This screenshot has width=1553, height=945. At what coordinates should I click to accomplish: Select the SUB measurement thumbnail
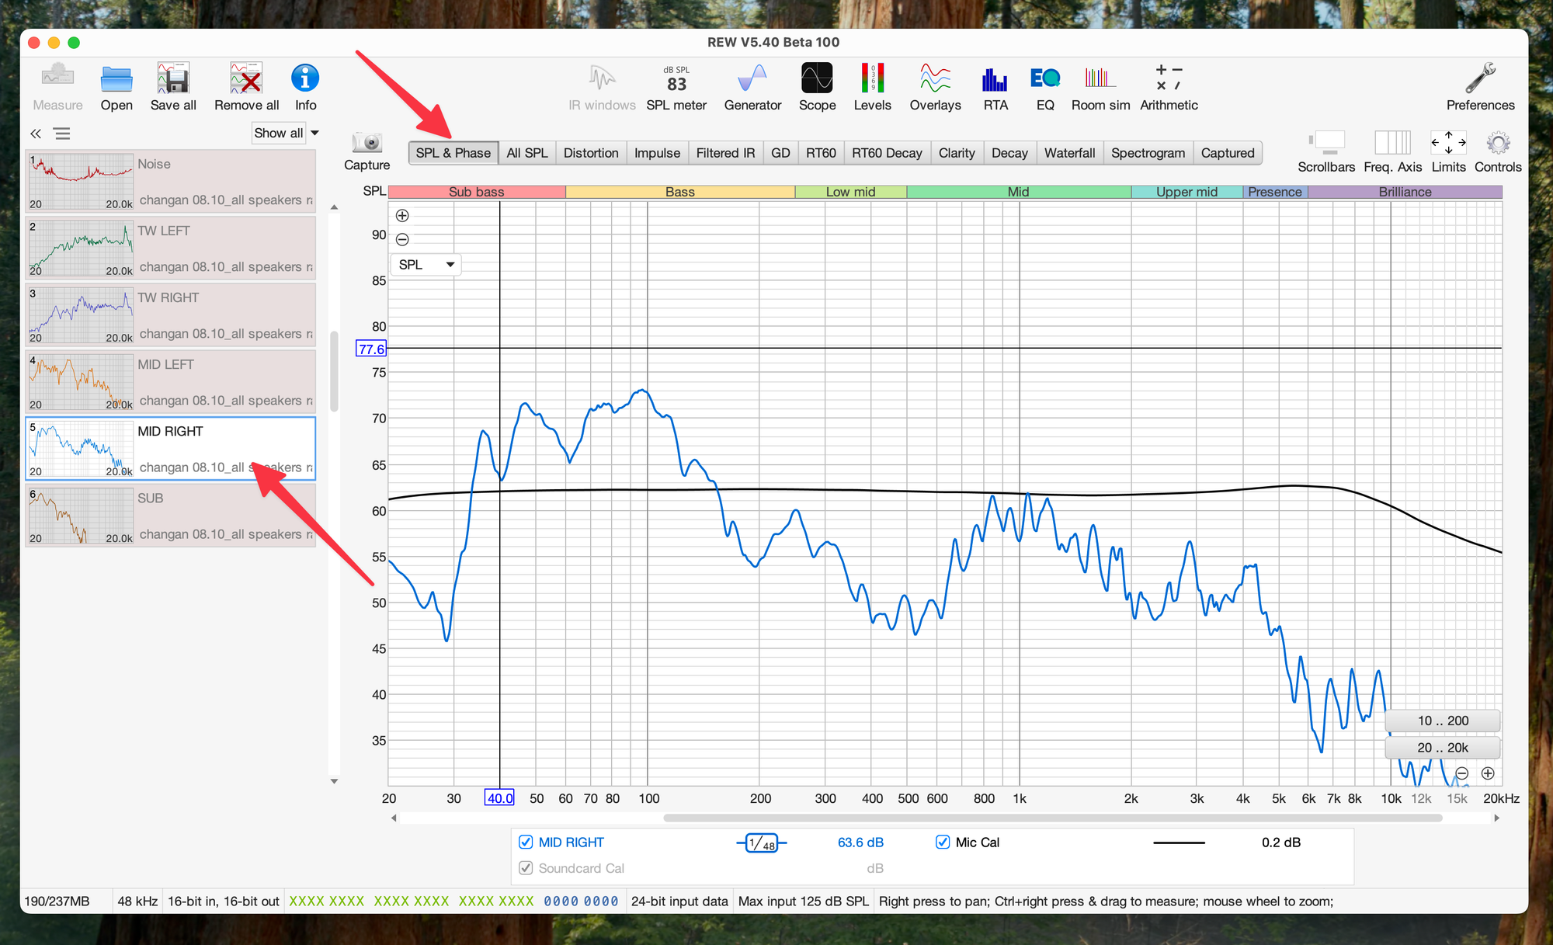click(81, 516)
